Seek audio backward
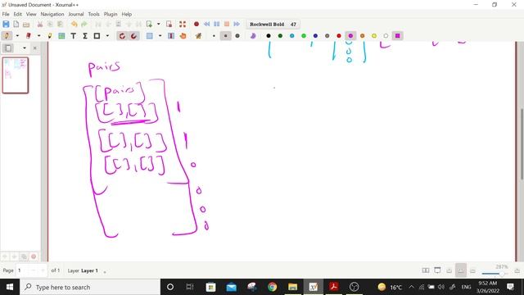This screenshot has width=524, height=295. pyautogui.click(x=206, y=24)
